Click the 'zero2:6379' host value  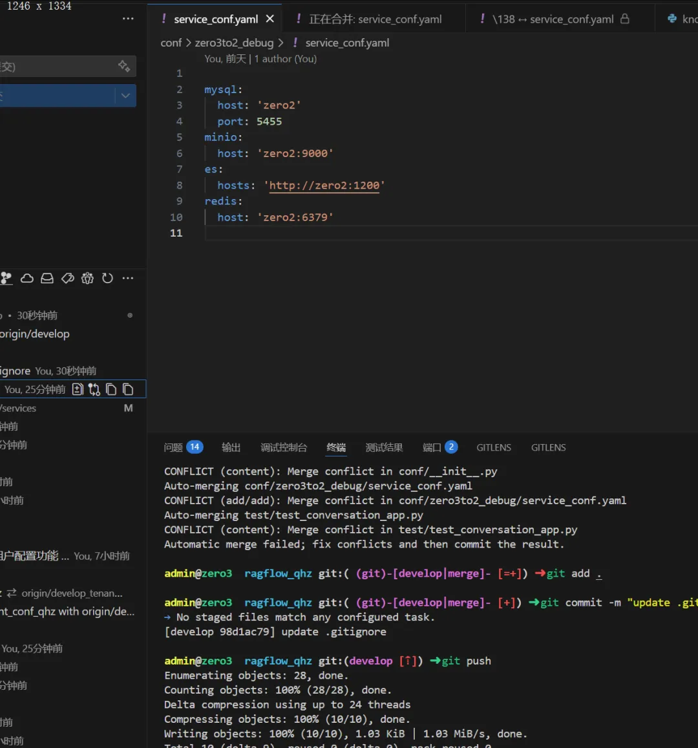(x=295, y=217)
